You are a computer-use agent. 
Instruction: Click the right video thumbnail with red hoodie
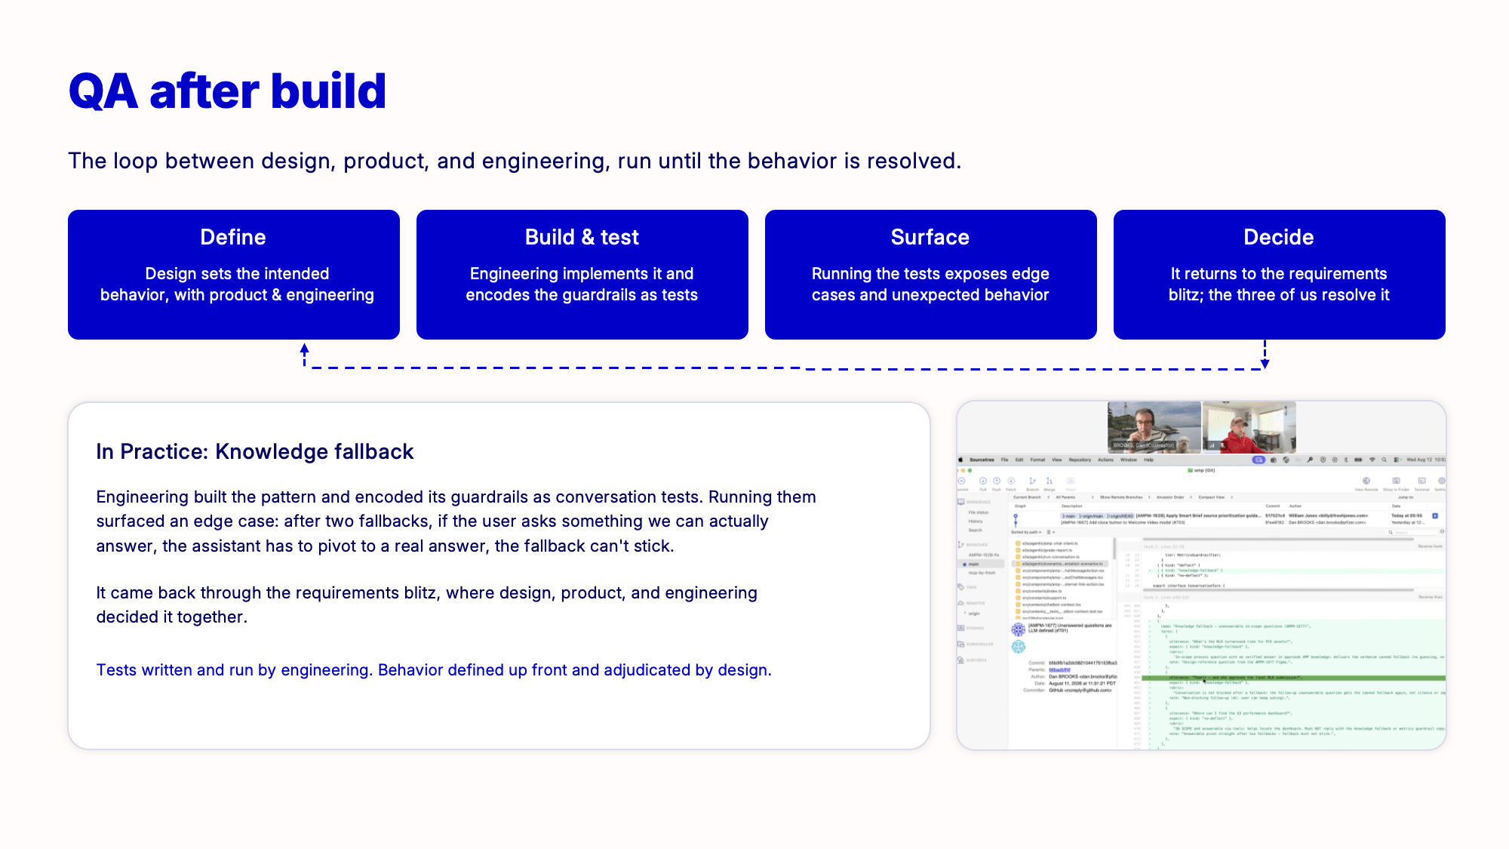pos(1249,427)
